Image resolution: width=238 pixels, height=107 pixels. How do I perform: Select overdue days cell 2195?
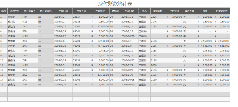point(158,26)
